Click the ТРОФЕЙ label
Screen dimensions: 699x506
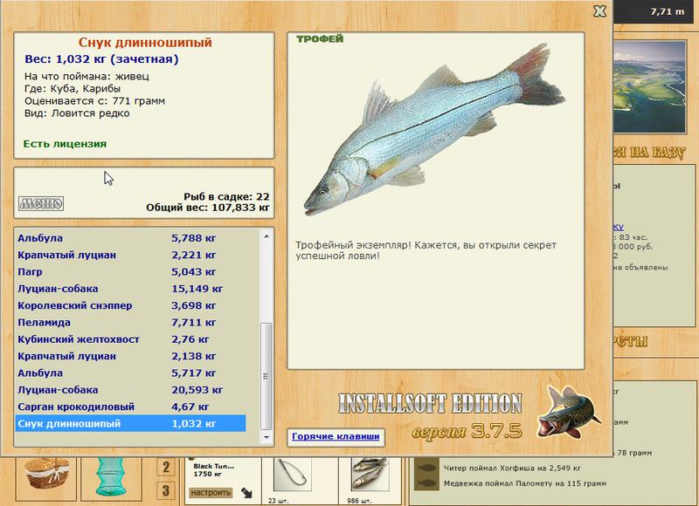point(320,38)
